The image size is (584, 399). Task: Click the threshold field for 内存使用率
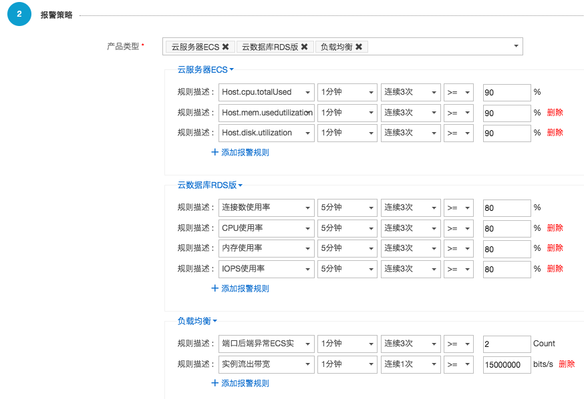click(507, 249)
